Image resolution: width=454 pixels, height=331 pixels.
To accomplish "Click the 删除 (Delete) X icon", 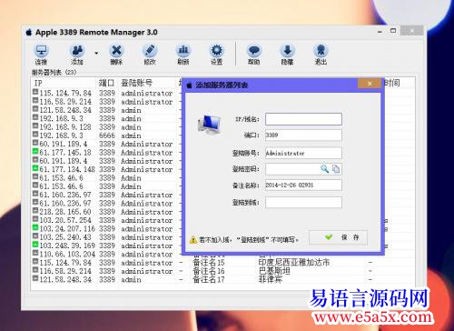I will [116, 51].
